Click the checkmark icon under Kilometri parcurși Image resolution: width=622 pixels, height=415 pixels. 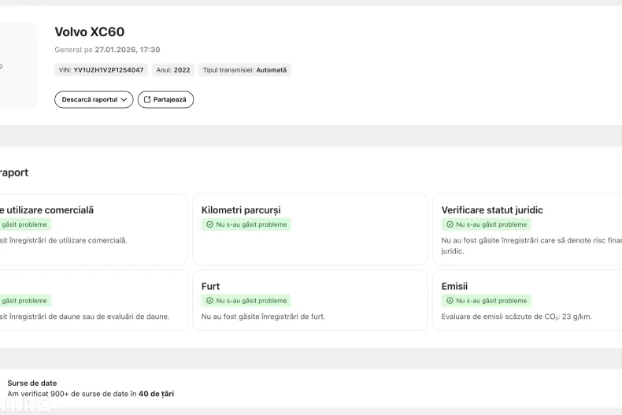pos(209,224)
